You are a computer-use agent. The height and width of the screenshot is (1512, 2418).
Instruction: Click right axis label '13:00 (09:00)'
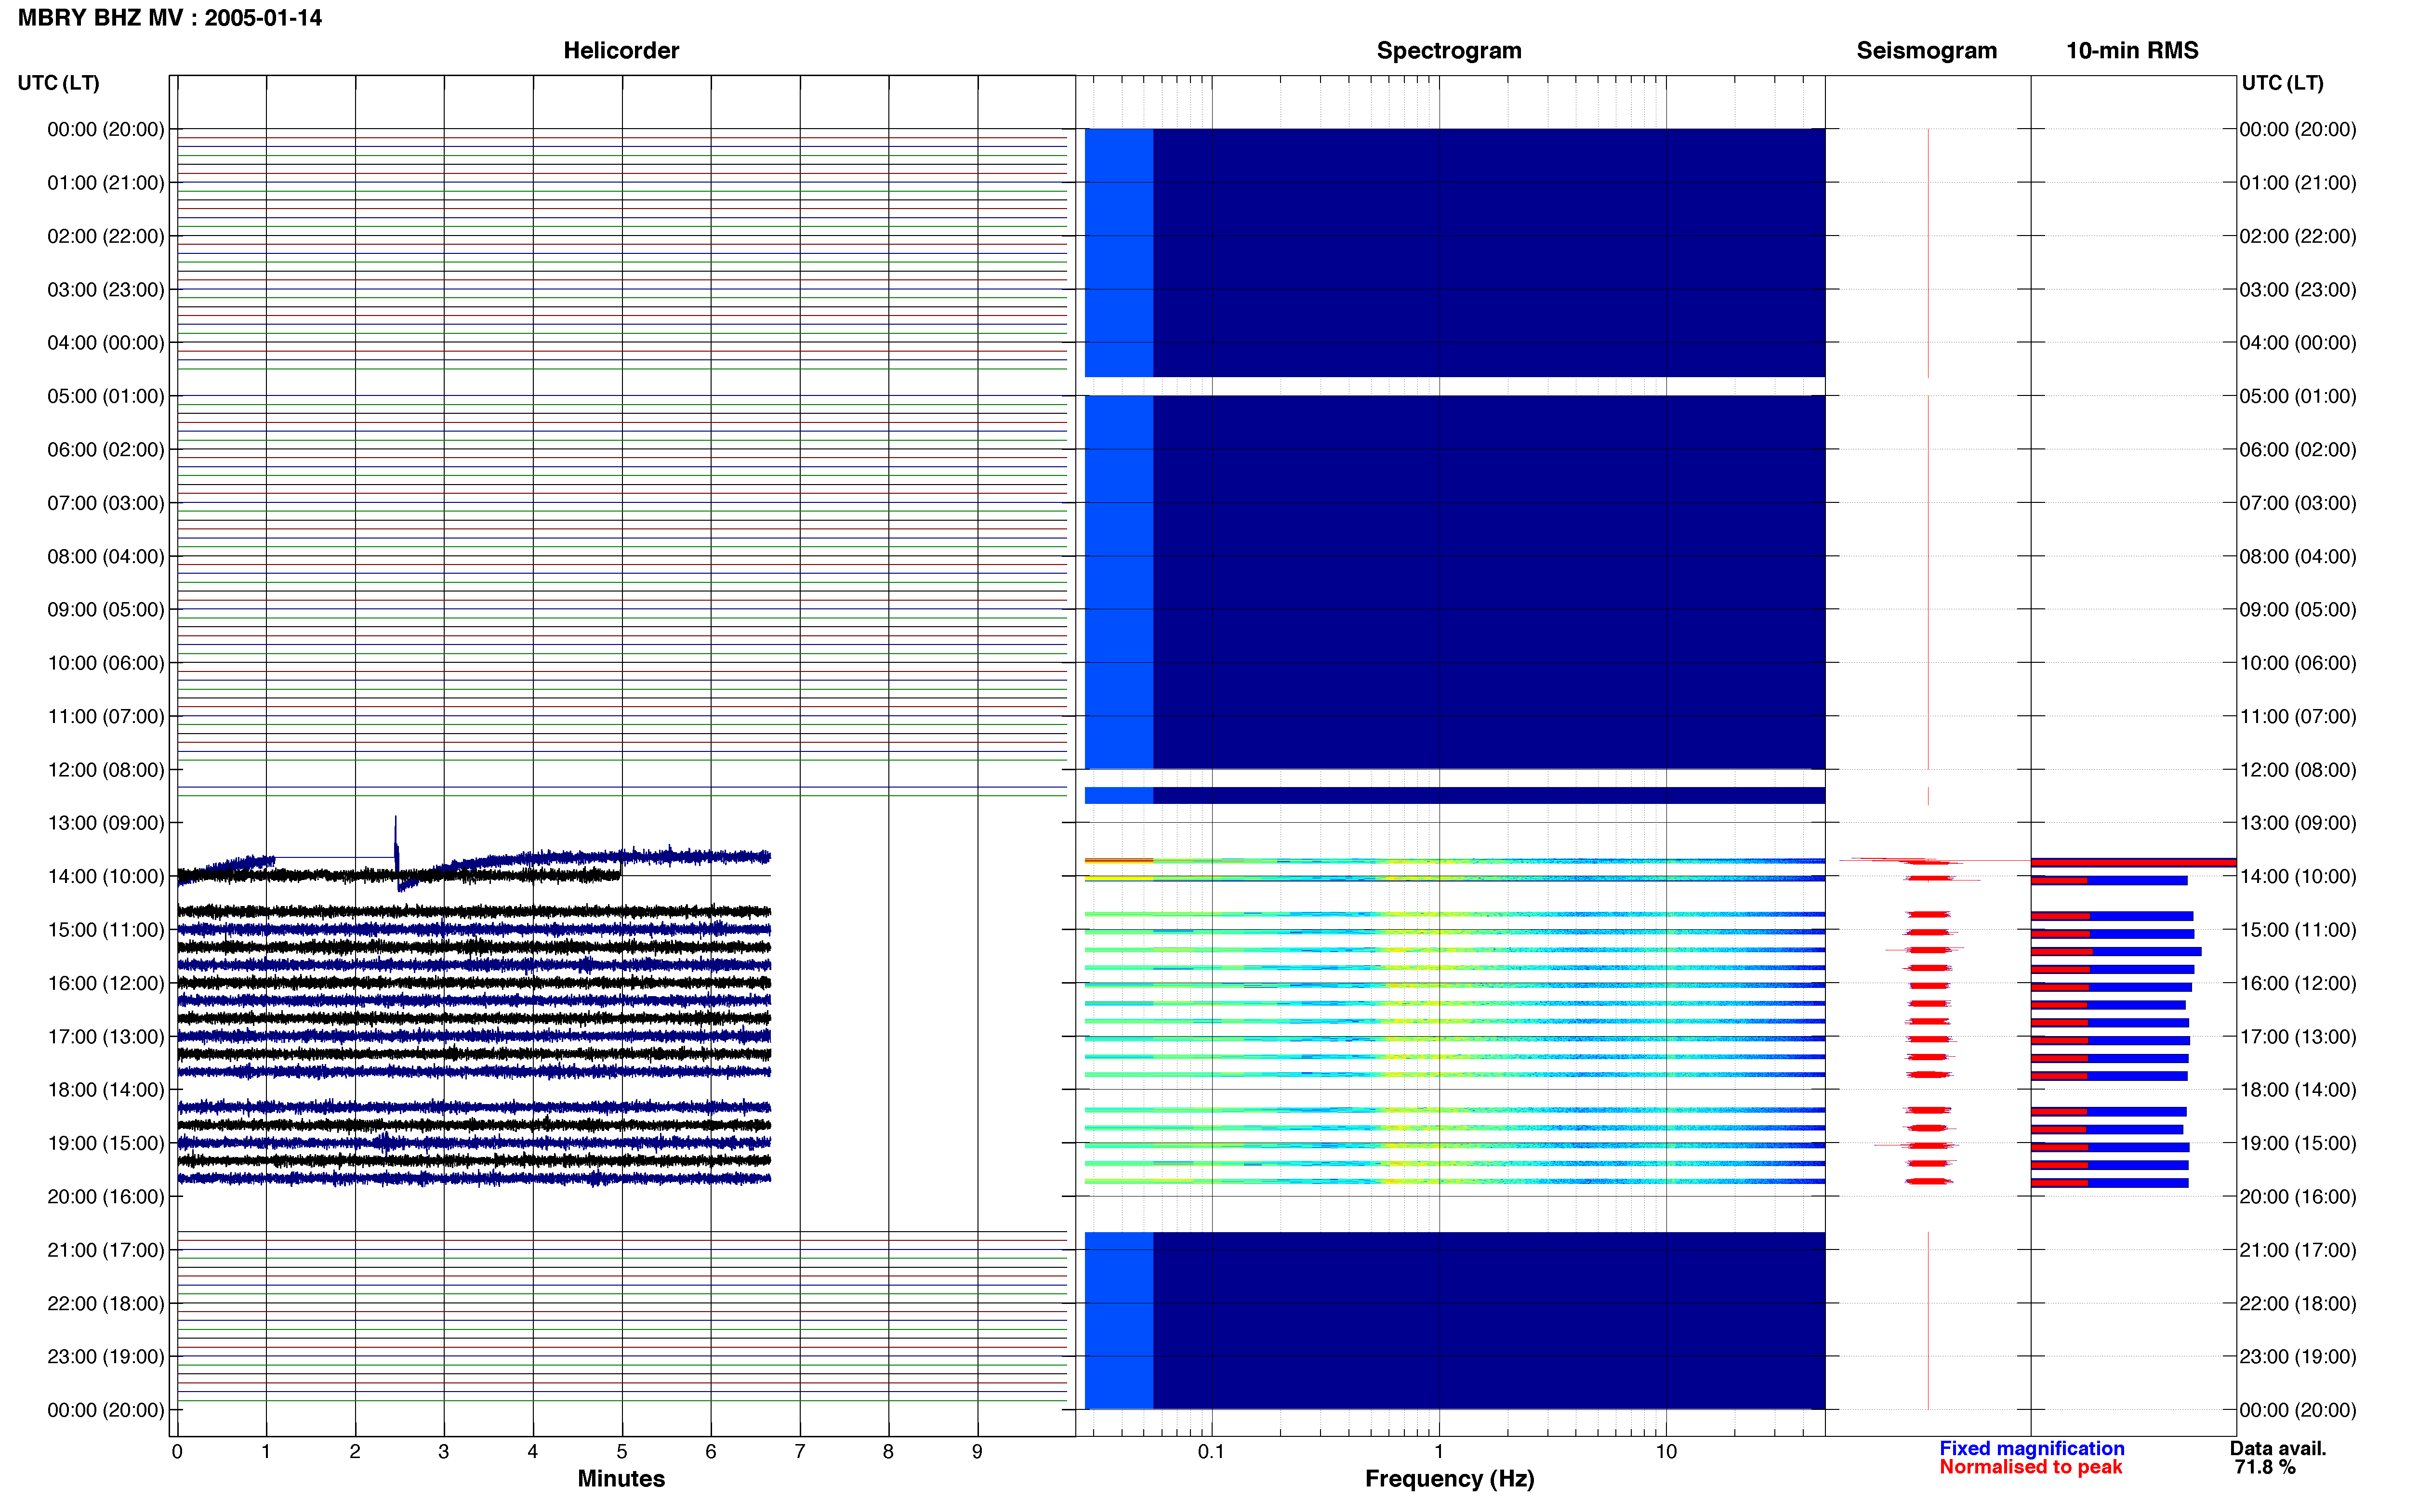tap(2298, 823)
